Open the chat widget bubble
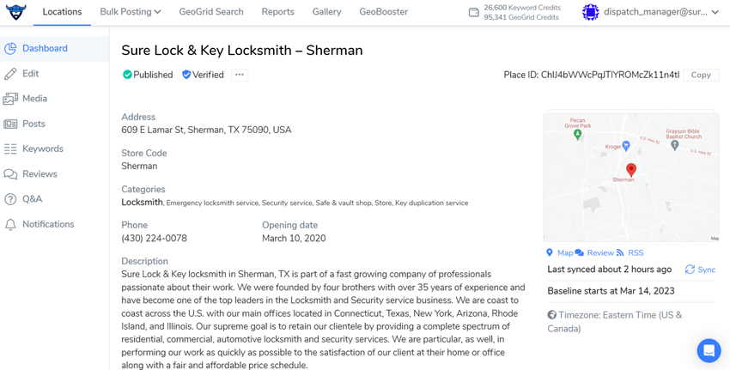 tap(709, 350)
